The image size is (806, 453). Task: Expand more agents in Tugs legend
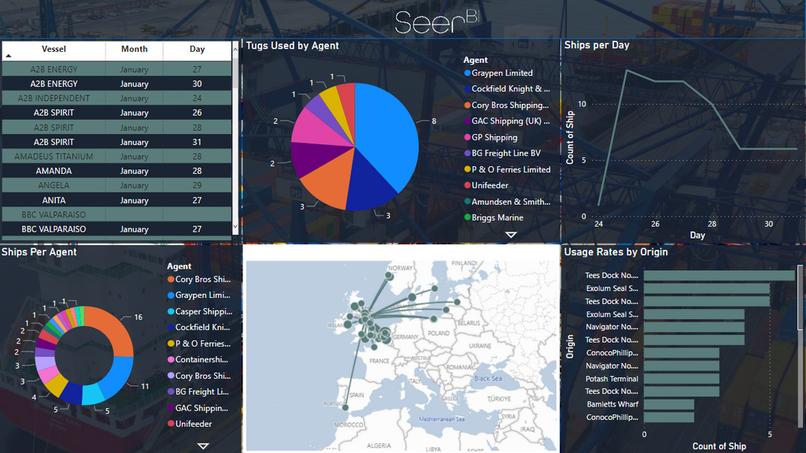pyautogui.click(x=510, y=235)
